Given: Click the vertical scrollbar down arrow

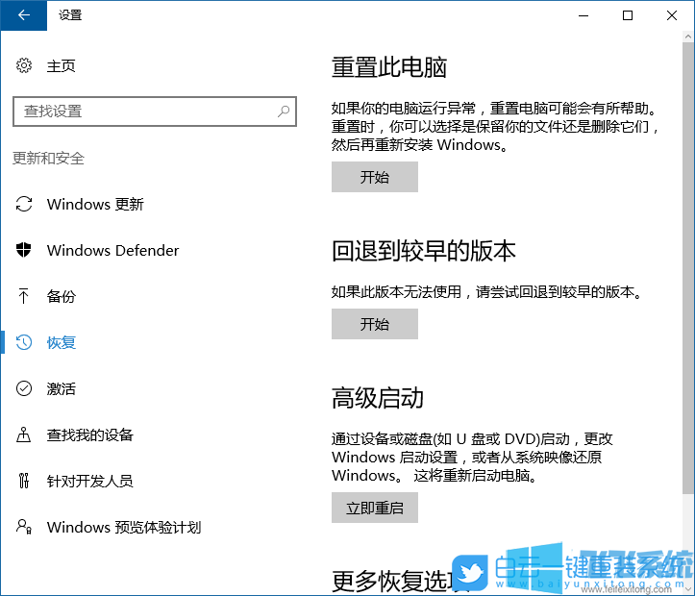Looking at the screenshot, I should point(686,586).
